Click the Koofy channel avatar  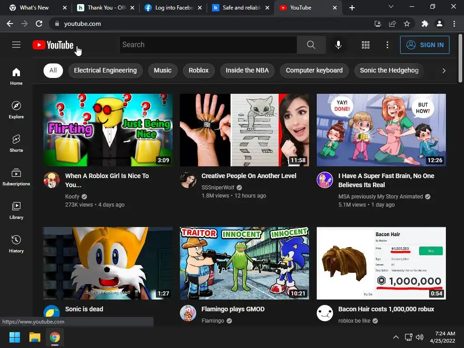52,180
